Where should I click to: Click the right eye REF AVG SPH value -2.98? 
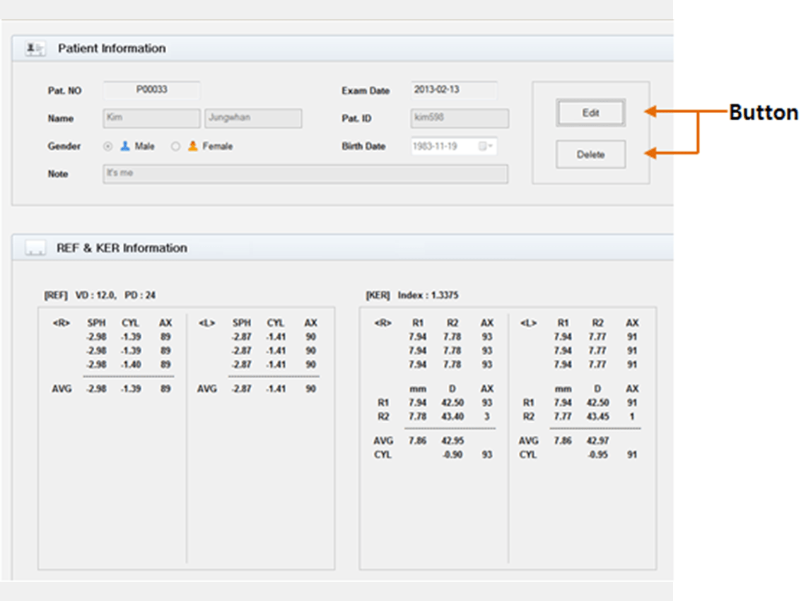tap(97, 389)
